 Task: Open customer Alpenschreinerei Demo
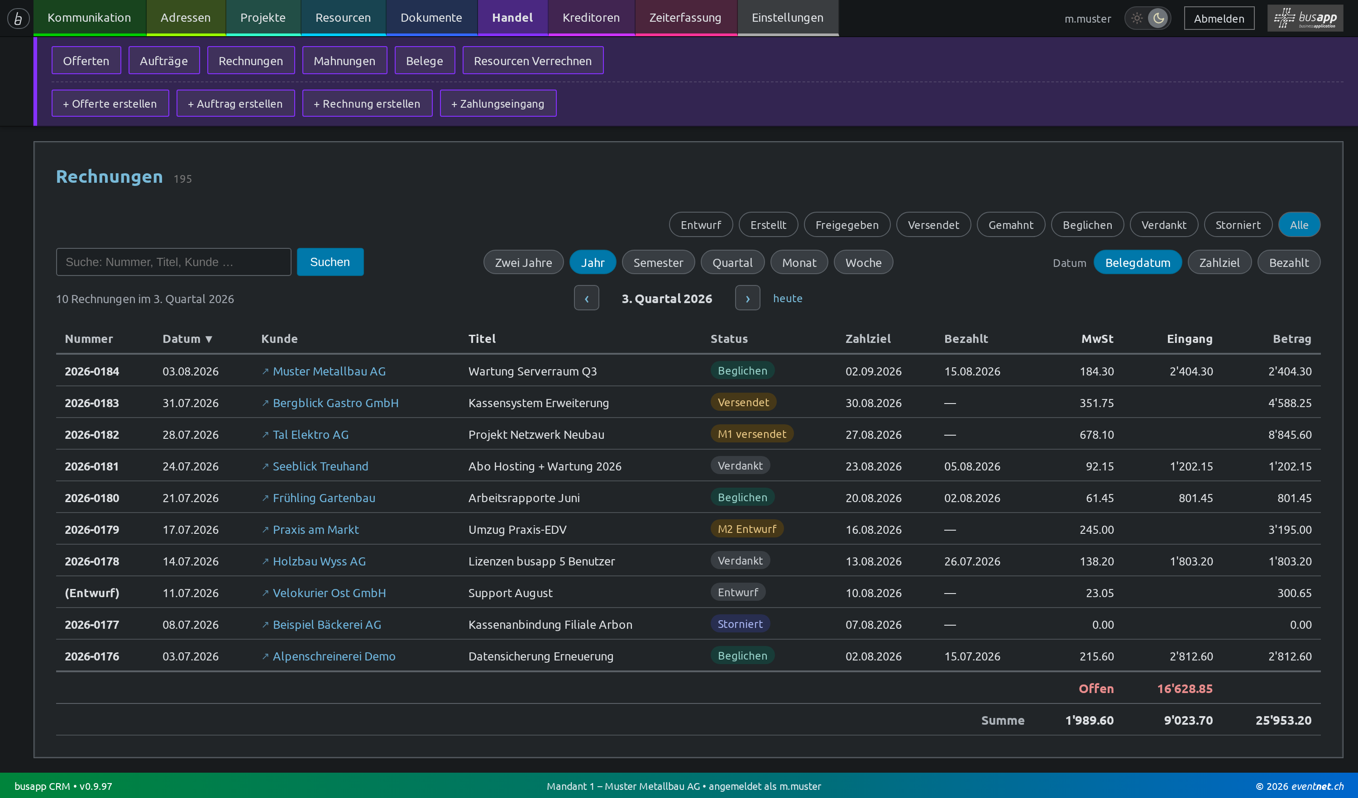[334, 656]
